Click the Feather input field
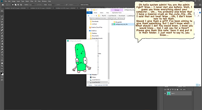 pyautogui.click(x=32, y=5)
